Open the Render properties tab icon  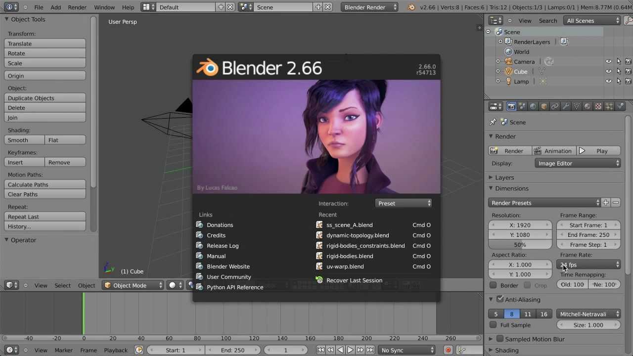[511, 106]
